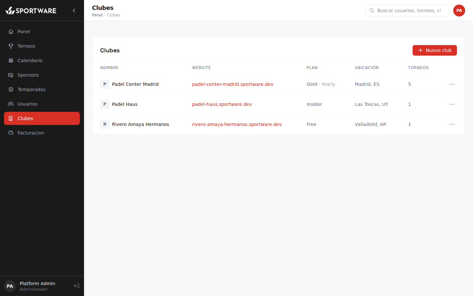Click the logout icon beside Platform Admin
This screenshot has height=296, width=473.
77,286
